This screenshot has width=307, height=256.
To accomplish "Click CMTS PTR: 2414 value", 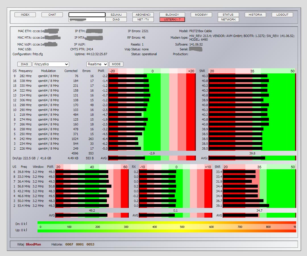I will click(x=90, y=49).
